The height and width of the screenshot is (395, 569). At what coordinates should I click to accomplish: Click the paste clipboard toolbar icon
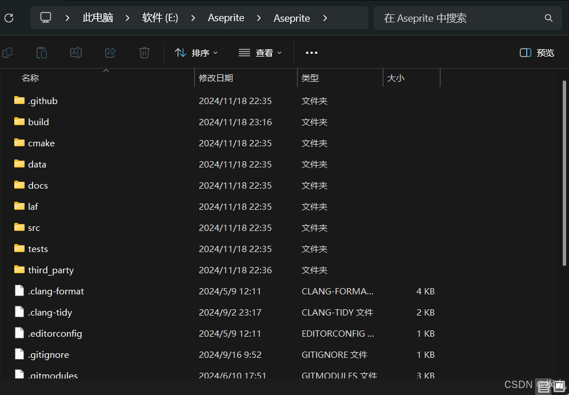pos(42,53)
